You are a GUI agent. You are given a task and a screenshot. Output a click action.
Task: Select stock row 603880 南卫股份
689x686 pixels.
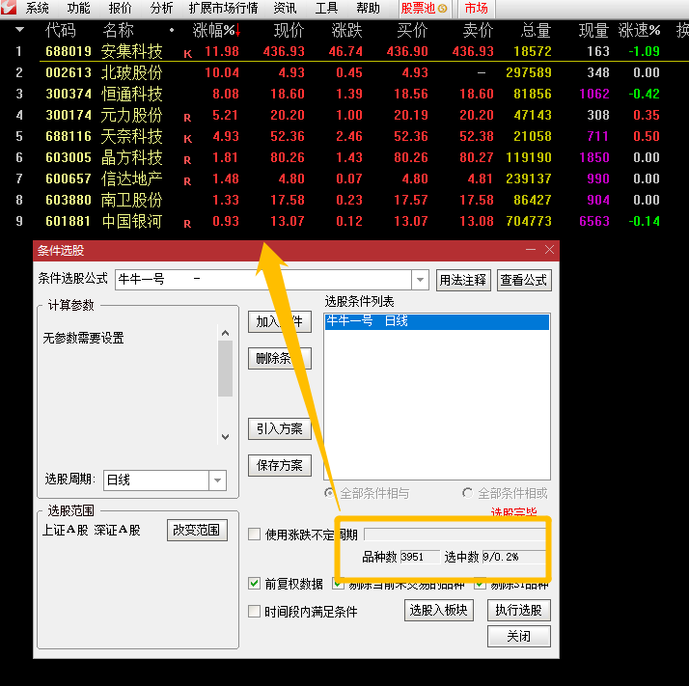[x=344, y=200]
